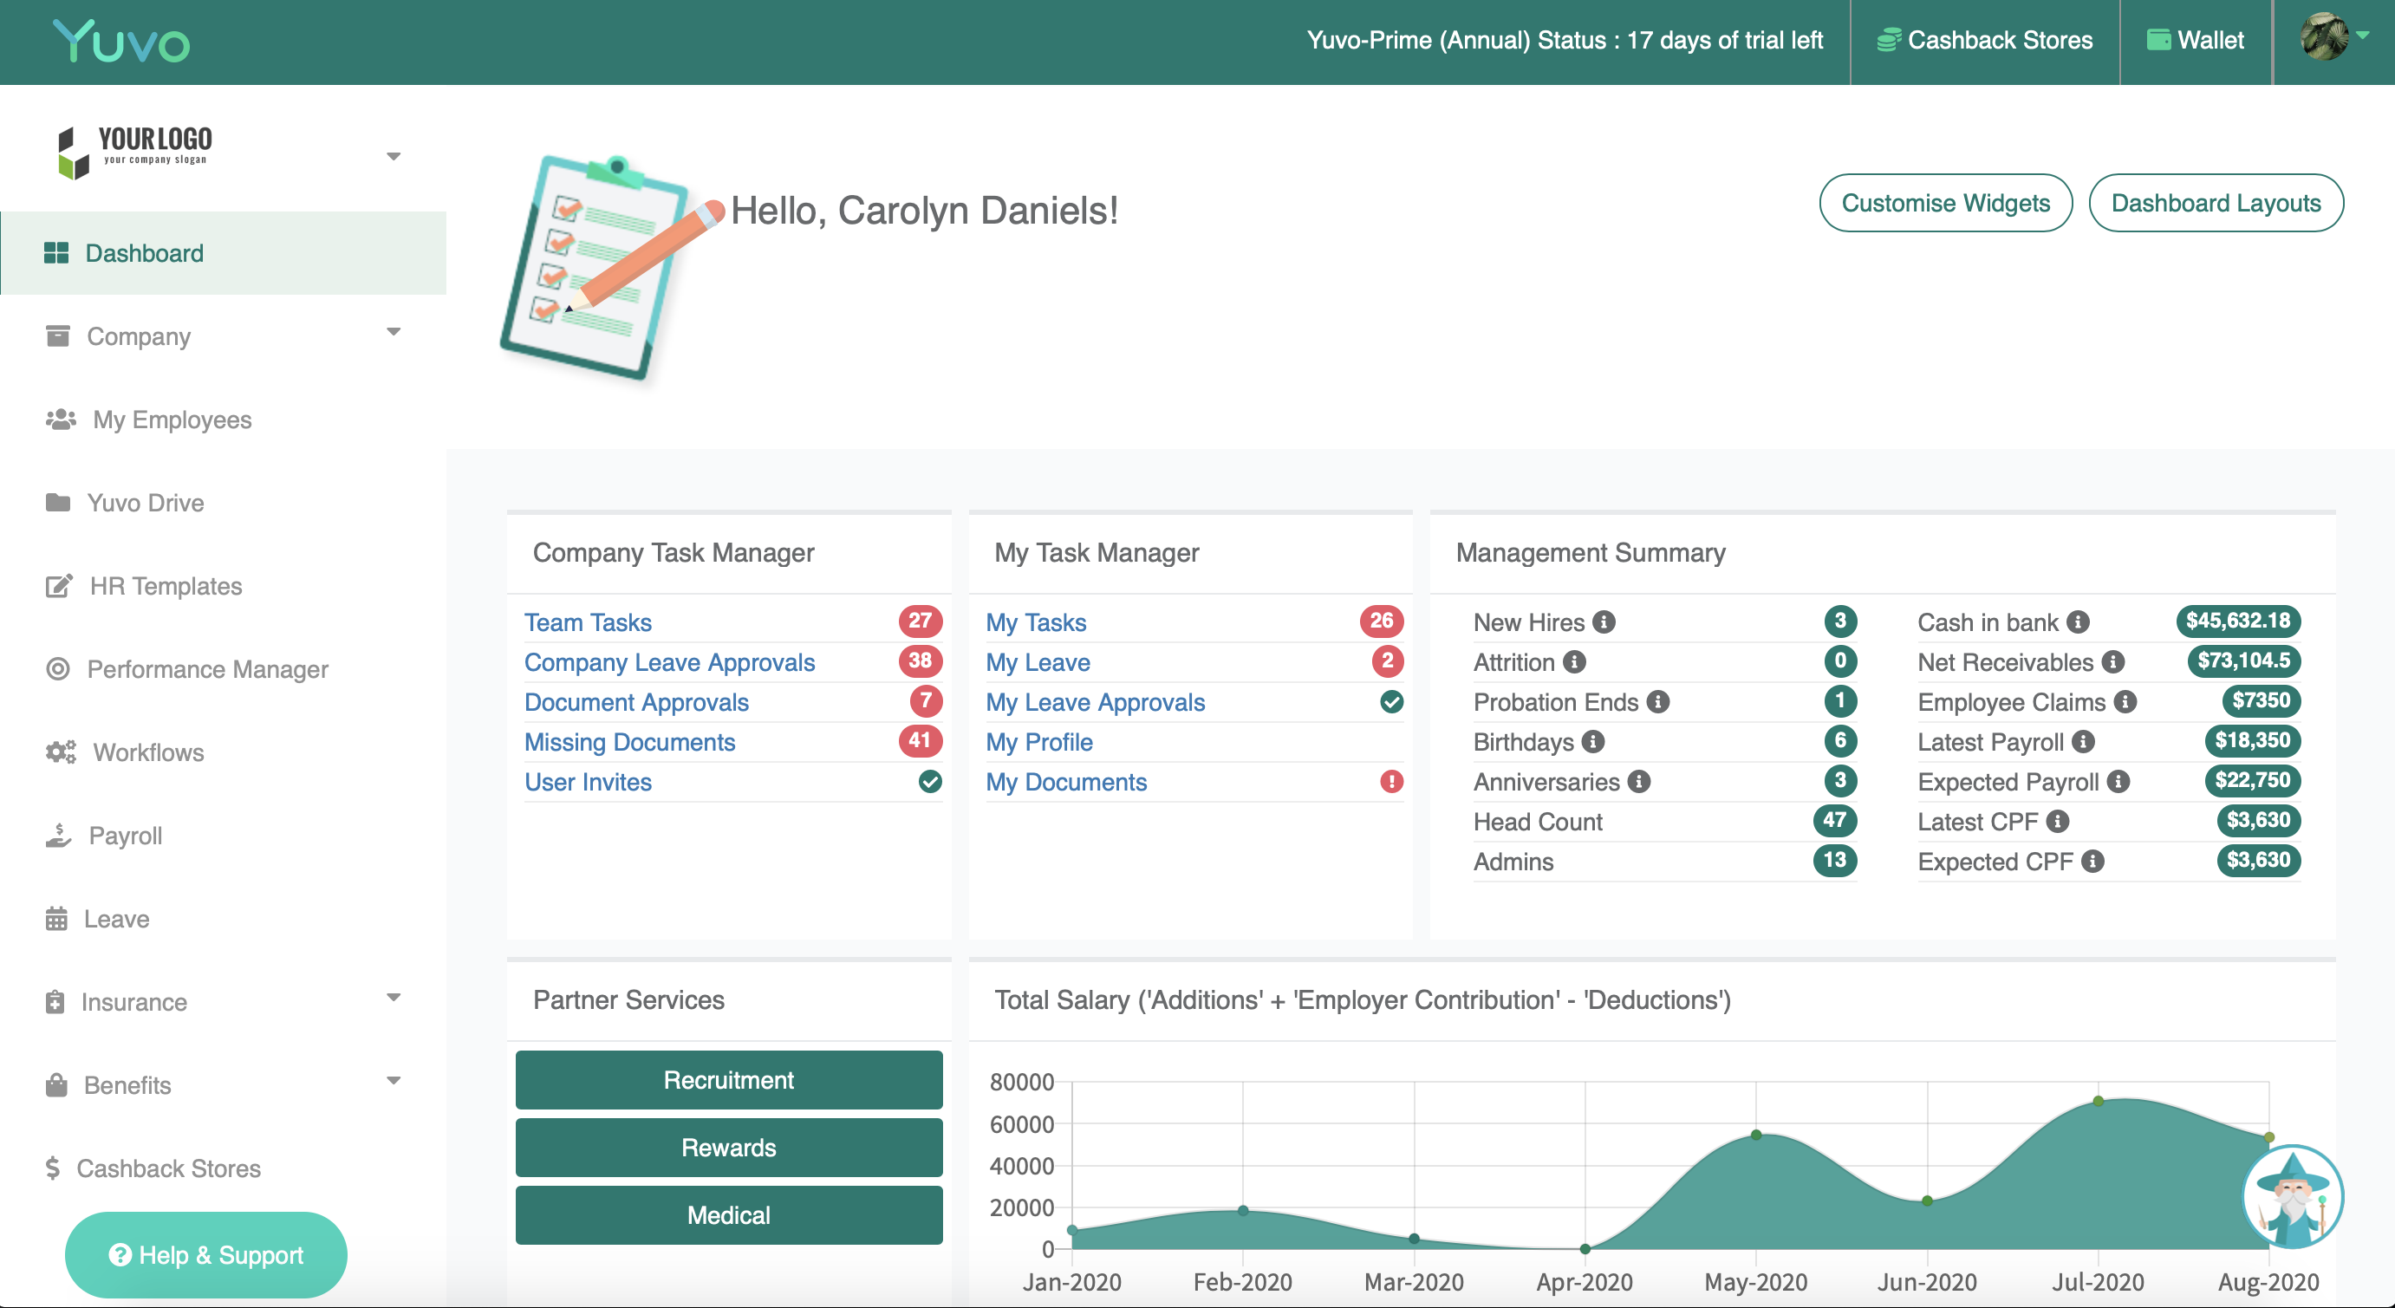Click the info icon beside New Hires
The width and height of the screenshot is (2395, 1308).
(1604, 621)
